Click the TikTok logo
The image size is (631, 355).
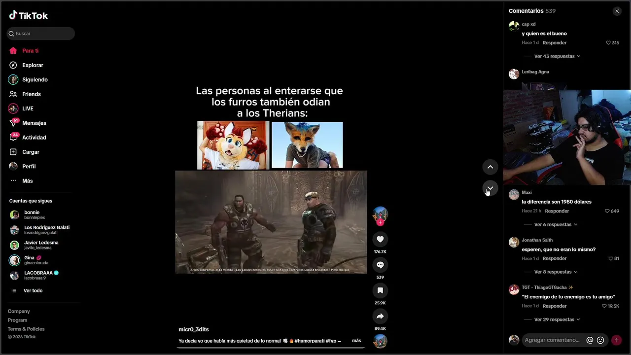coord(29,16)
